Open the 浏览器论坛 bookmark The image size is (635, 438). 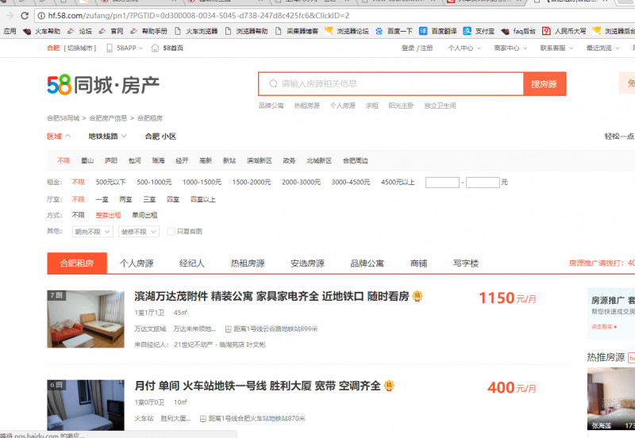(x=347, y=31)
